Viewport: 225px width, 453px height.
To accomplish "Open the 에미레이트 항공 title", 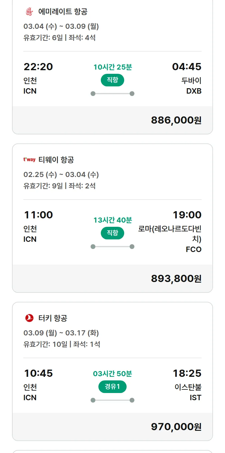I will (x=63, y=12).
